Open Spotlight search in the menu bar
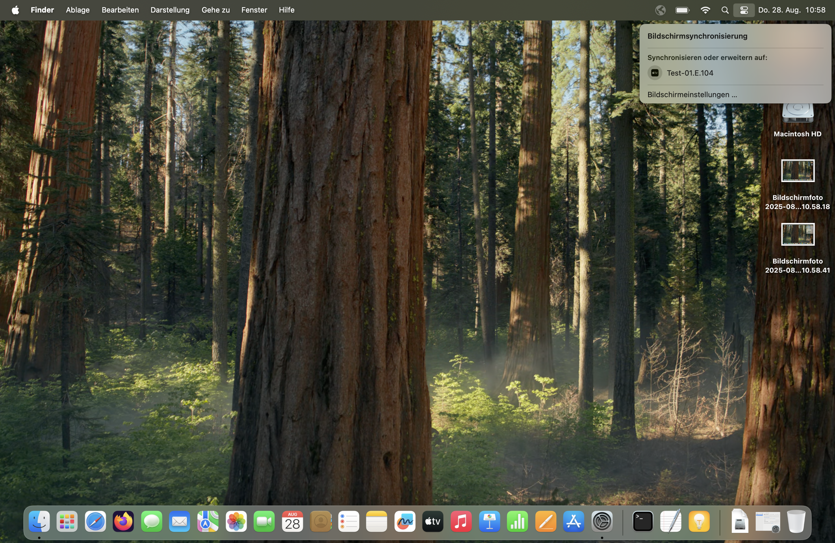The width and height of the screenshot is (835, 543). [x=725, y=10]
